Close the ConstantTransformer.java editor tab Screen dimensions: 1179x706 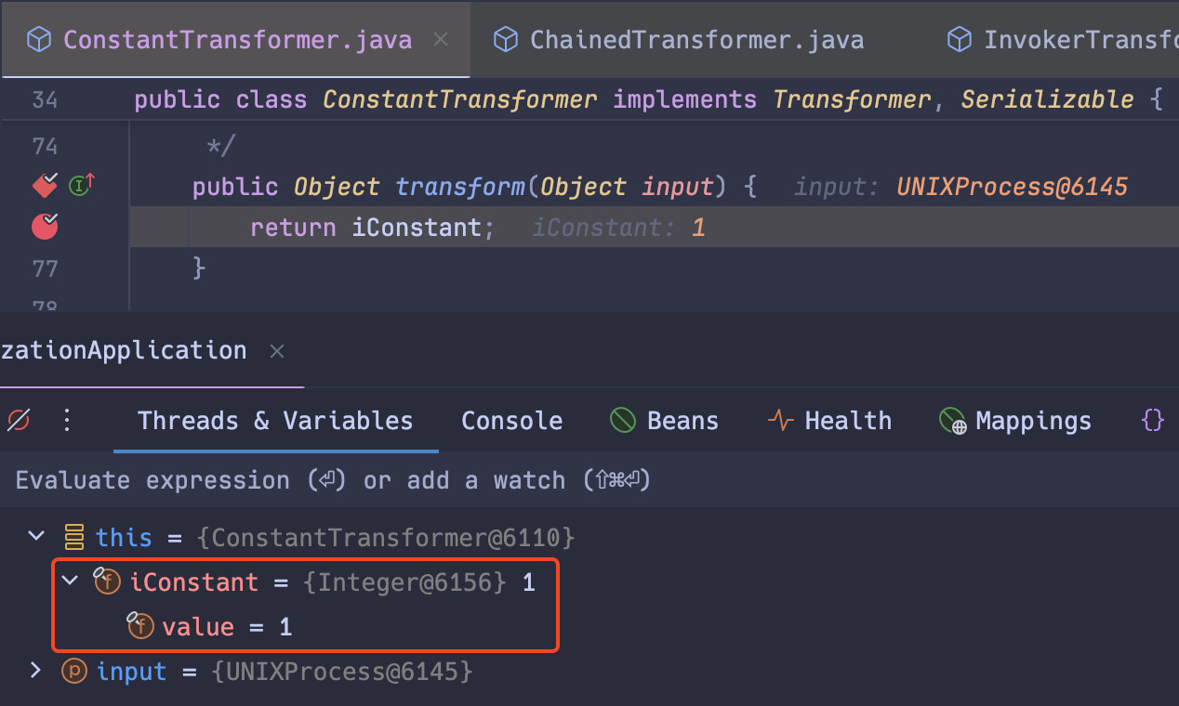point(440,39)
